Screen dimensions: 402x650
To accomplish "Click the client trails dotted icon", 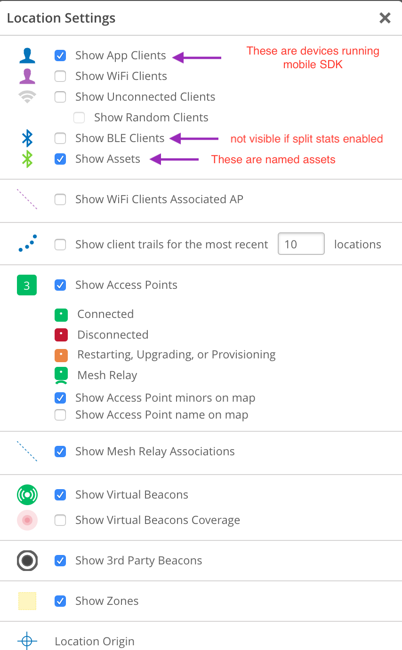I will point(27,244).
